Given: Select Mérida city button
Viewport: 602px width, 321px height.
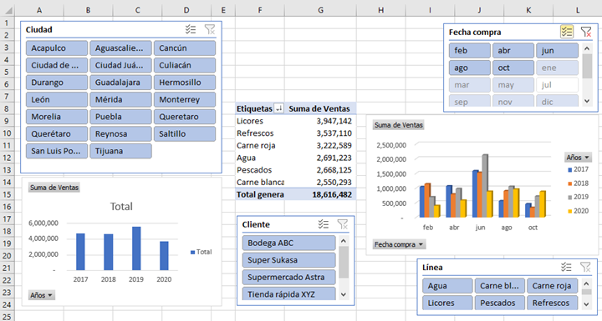Looking at the screenshot, I should tap(120, 99).
